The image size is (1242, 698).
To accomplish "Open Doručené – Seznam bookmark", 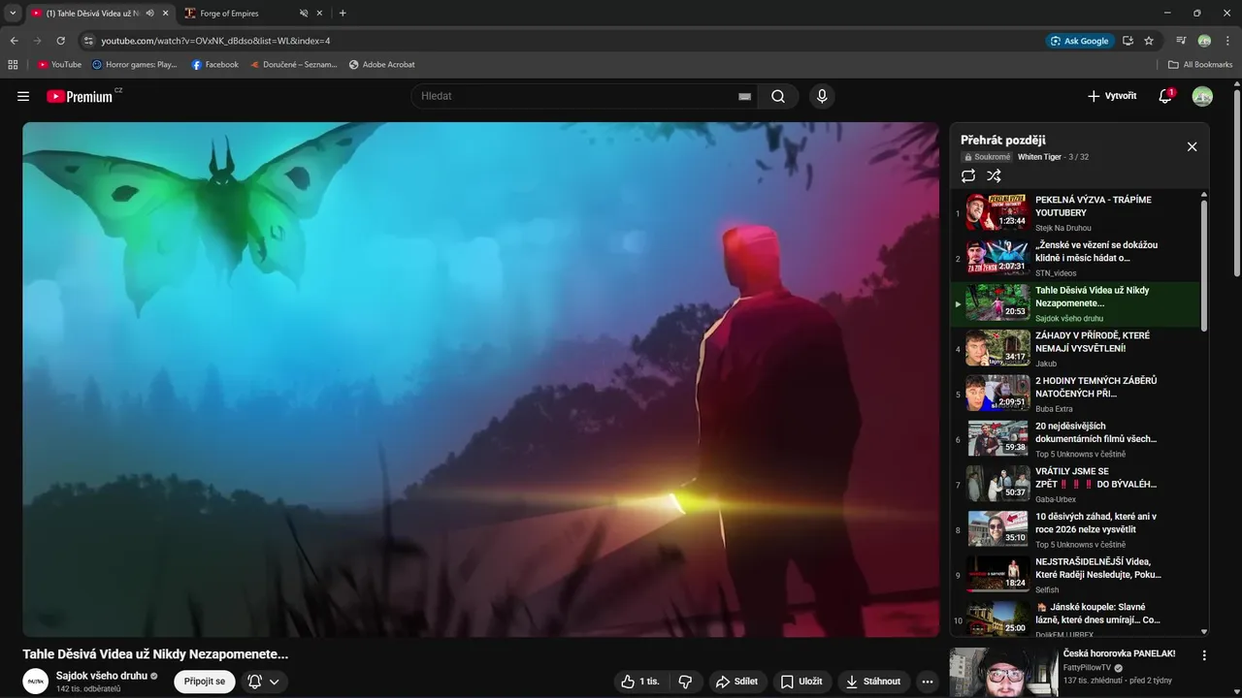I will [x=293, y=65].
